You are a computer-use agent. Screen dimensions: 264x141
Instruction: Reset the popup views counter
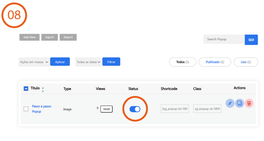click(x=106, y=109)
